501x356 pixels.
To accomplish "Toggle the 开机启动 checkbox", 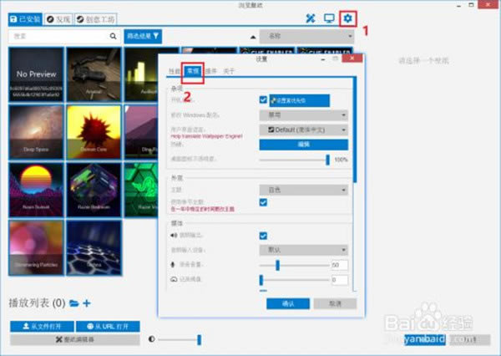I will (x=264, y=100).
